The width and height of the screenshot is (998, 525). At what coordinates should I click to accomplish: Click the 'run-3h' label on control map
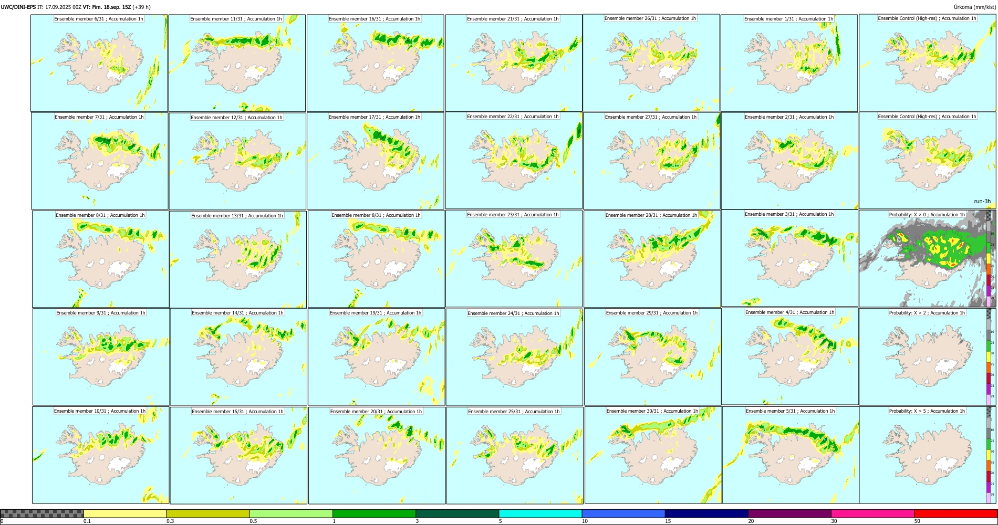pos(982,201)
